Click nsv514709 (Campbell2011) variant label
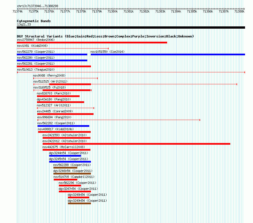Viewport: 253px width, 223px height. pos(74,177)
